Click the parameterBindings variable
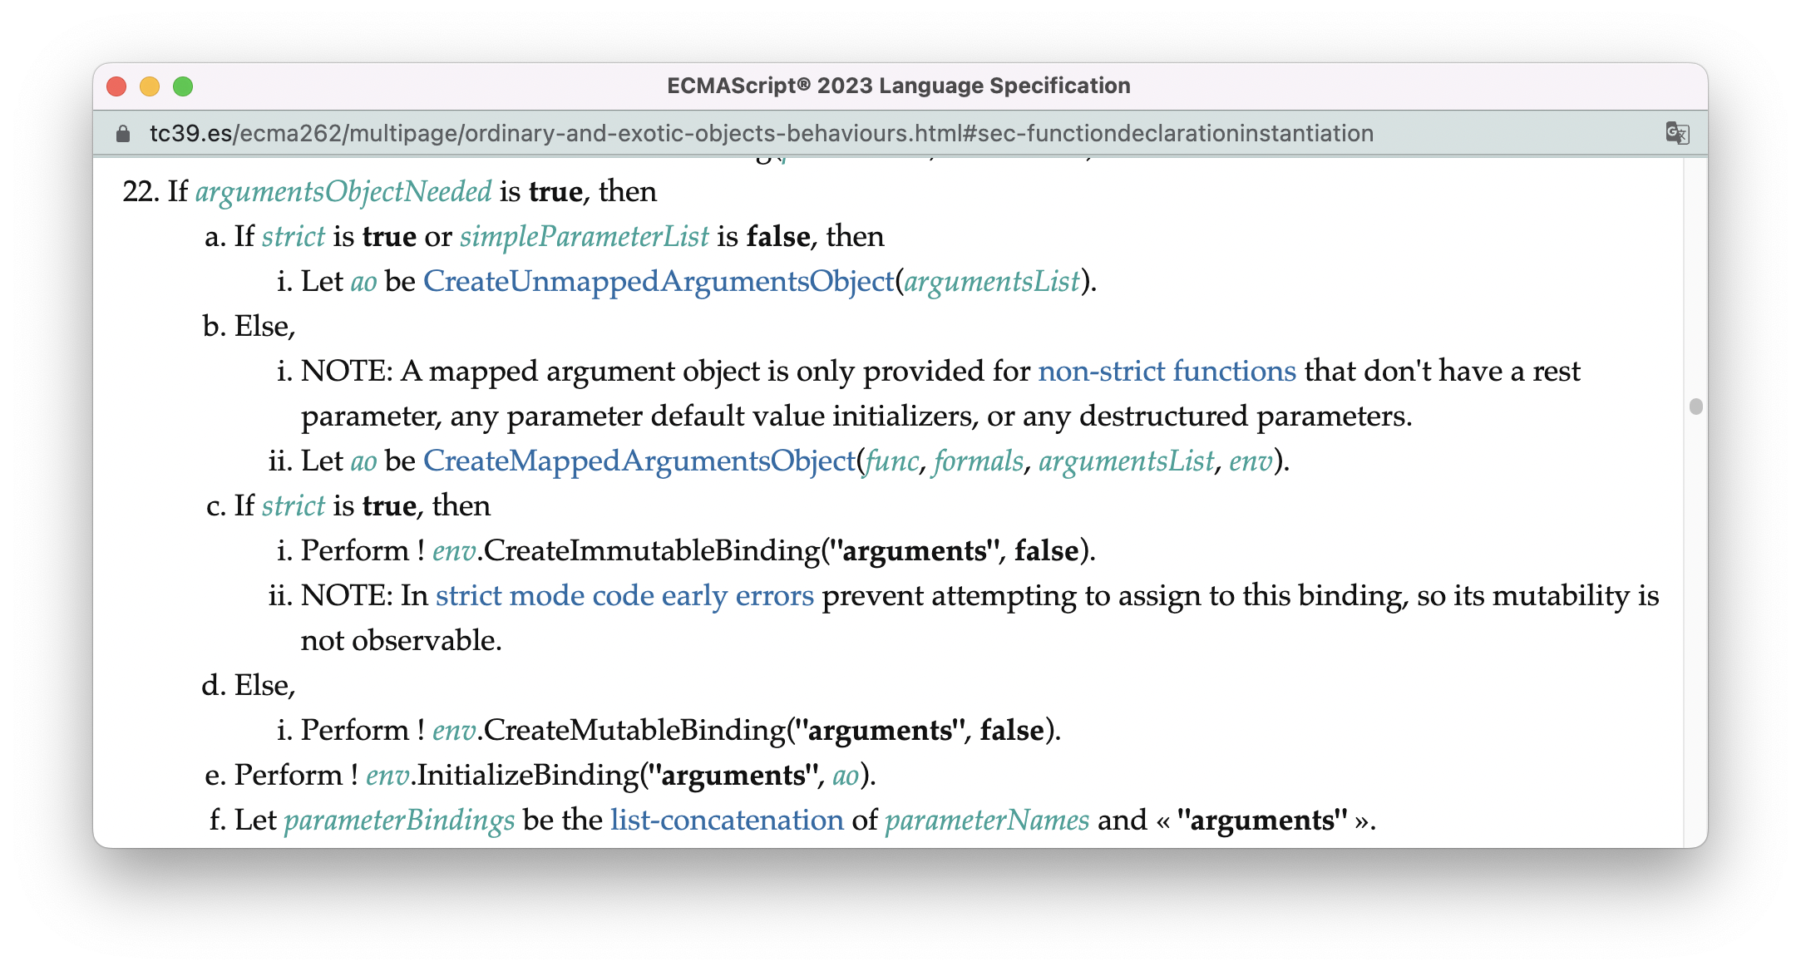The height and width of the screenshot is (971, 1801). pyautogui.click(x=399, y=820)
